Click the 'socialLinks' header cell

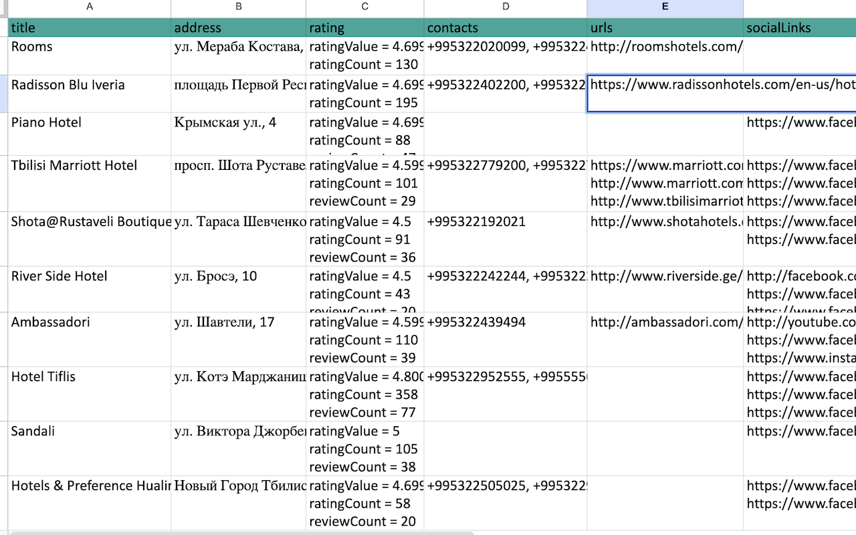(x=800, y=27)
